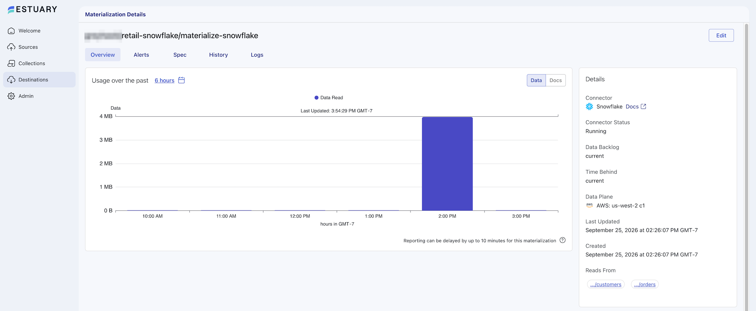Image resolution: width=756 pixels, height=311 pixels.
Task: Switch to the Alerts tab
Action: [x=141, y=55]
